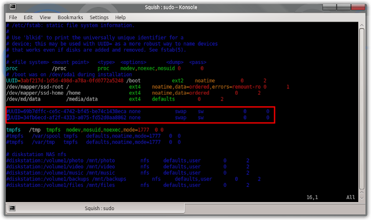The image size is (371, 220).
Task: Click the Konsole title bar terminal icon
Action: coord(13,6)
